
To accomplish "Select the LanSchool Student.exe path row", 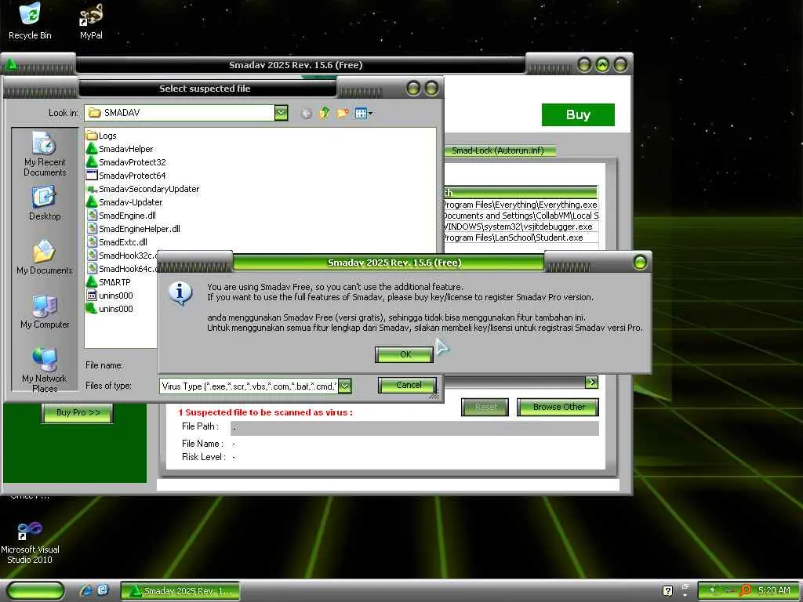I will click(x=521, y=238).
